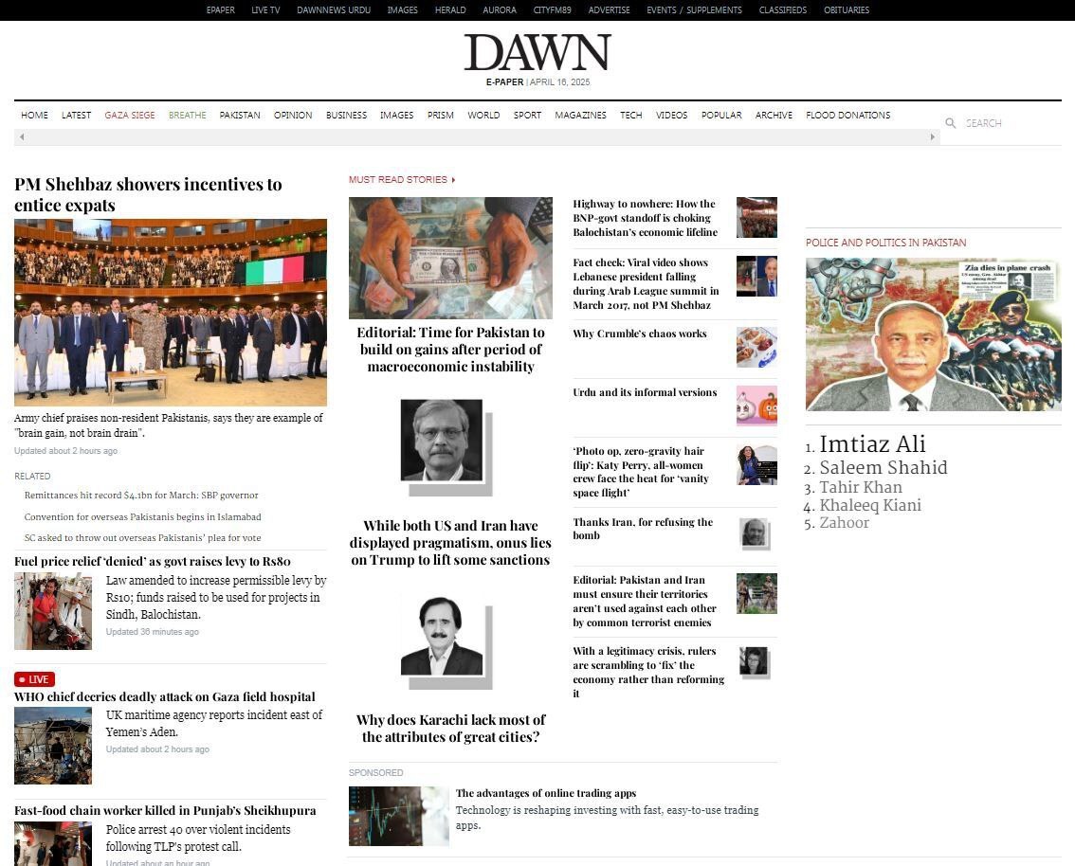Open the dollar bill editorial image
This screenshot has width=1075, height=866.
pos(450,259)
